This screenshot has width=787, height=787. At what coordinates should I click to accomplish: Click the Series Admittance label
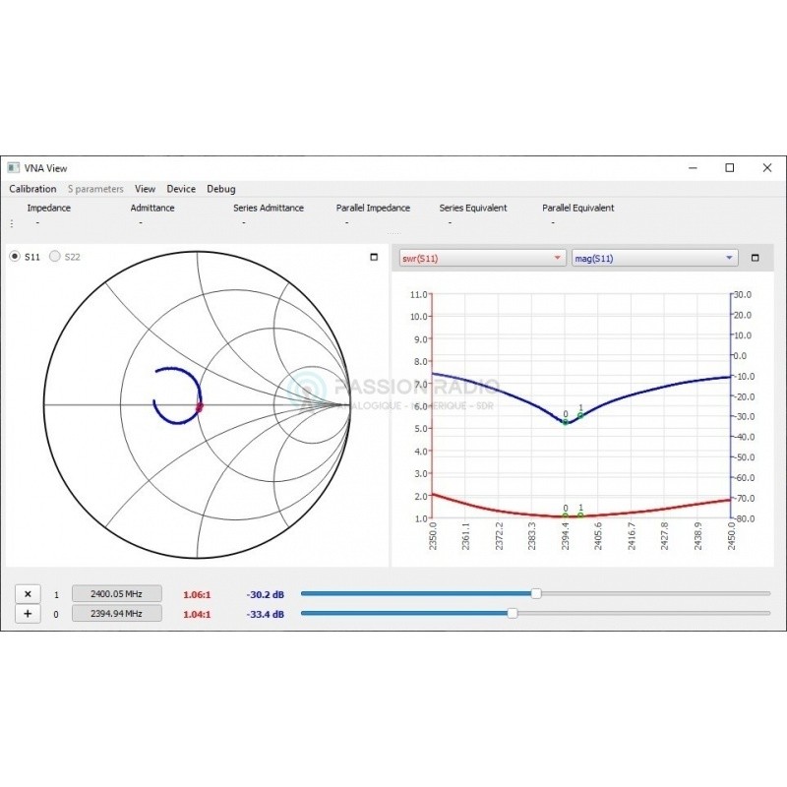[x=269, y=208]
